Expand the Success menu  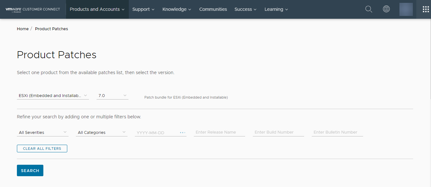tap(245, 9)
